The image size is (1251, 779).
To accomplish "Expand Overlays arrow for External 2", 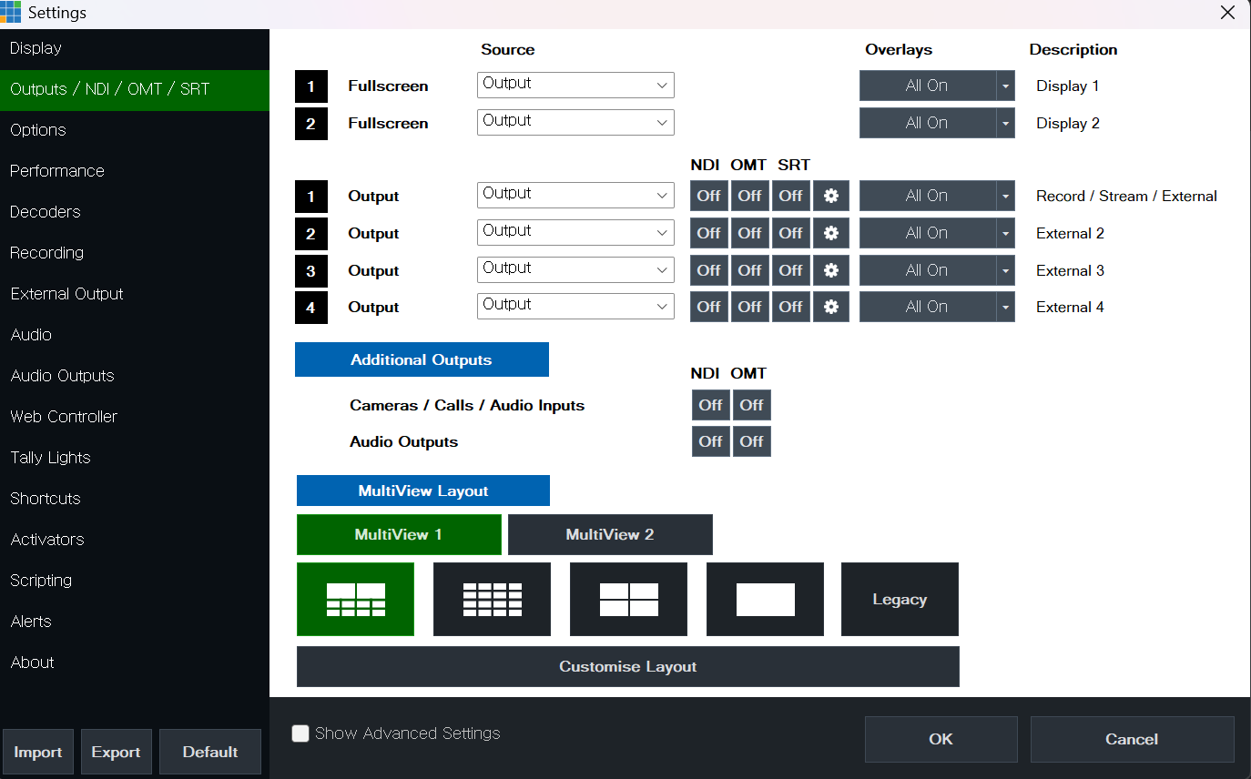I will click(x=1005, y=233).
